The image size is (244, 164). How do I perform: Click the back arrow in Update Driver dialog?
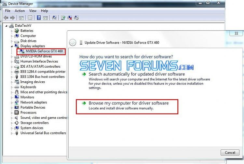tap(73, 43)
